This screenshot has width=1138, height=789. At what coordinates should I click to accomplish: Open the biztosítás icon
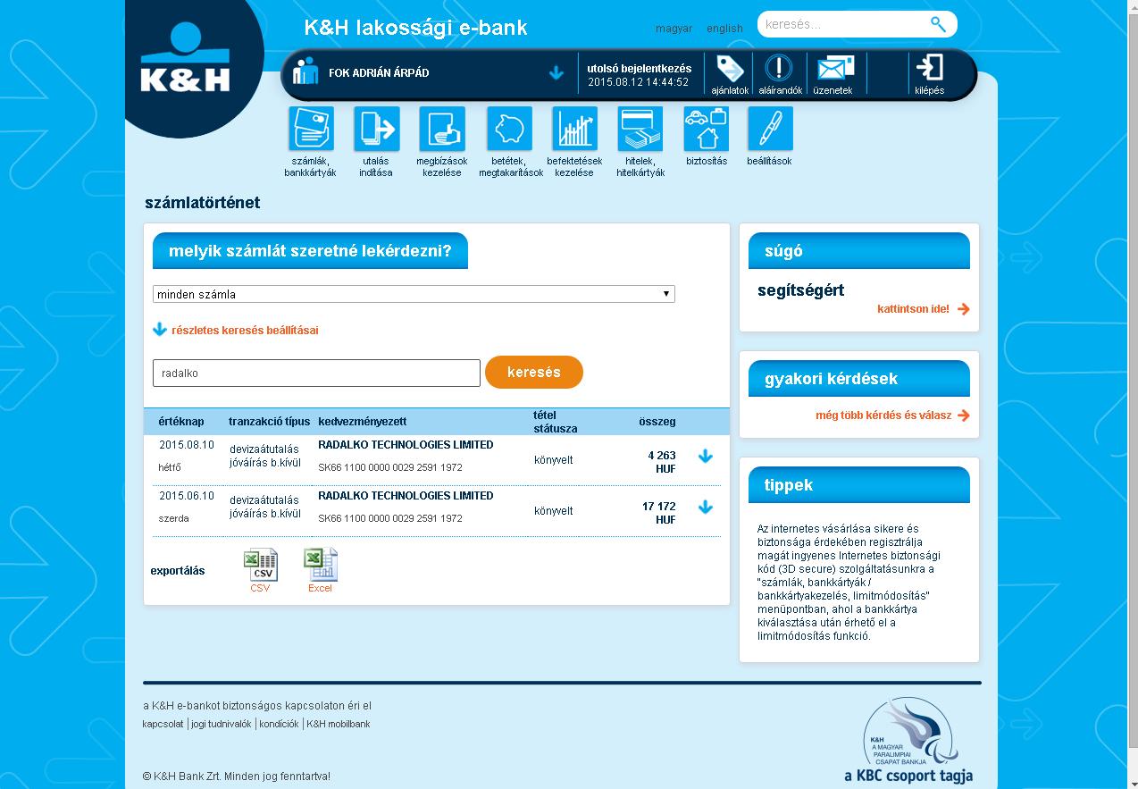point(707,129)
